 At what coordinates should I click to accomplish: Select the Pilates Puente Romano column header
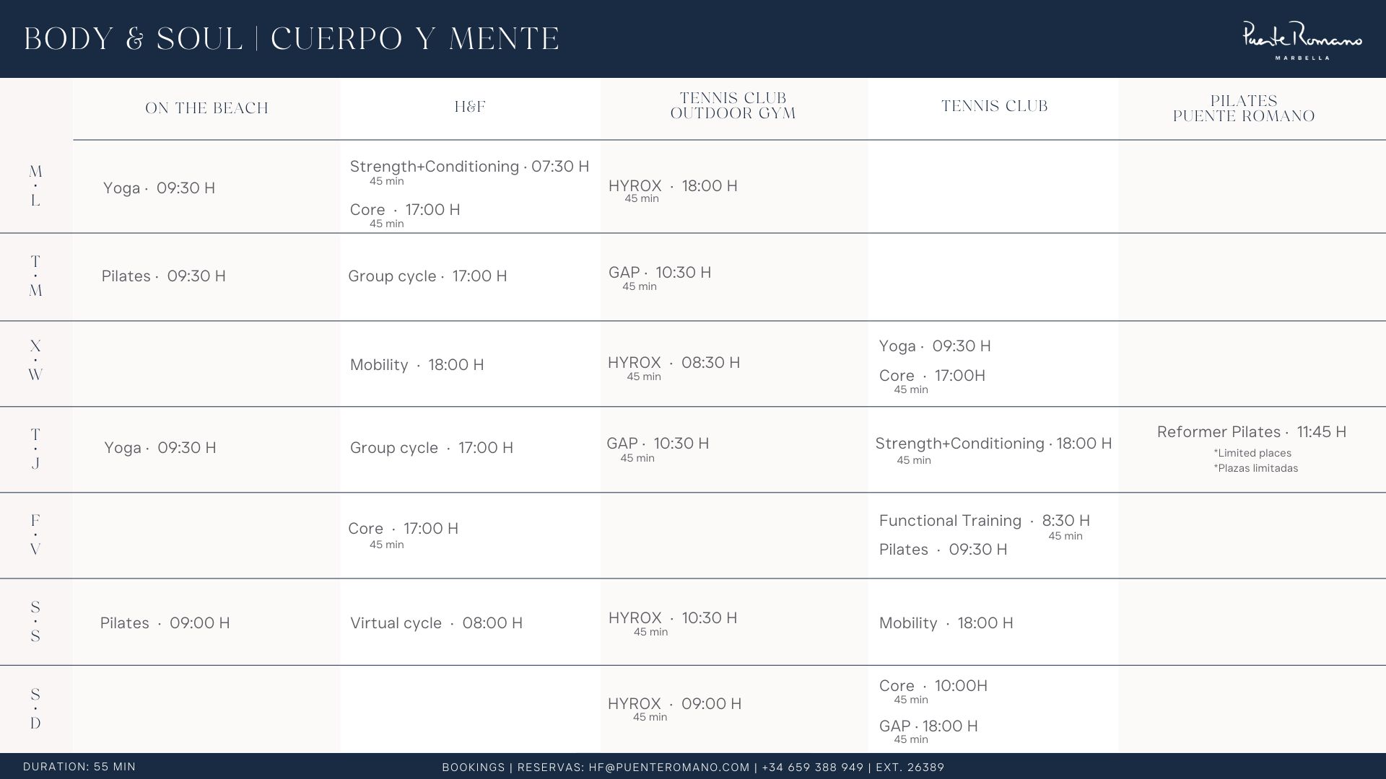(1243, 108)
